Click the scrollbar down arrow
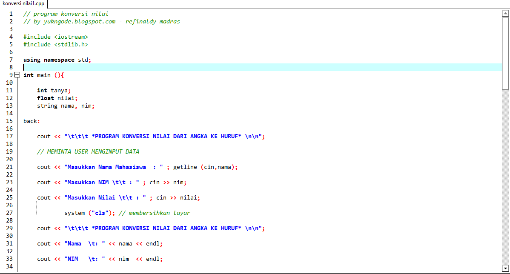The height and width of the screenshot is (274, 510). pyautogui.click(x=505, y=268)
